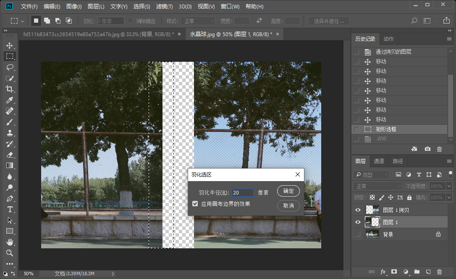This screenshot has height=279, width=456.
Task: Select the Clone Stamp tool
Action: [10, 133]
